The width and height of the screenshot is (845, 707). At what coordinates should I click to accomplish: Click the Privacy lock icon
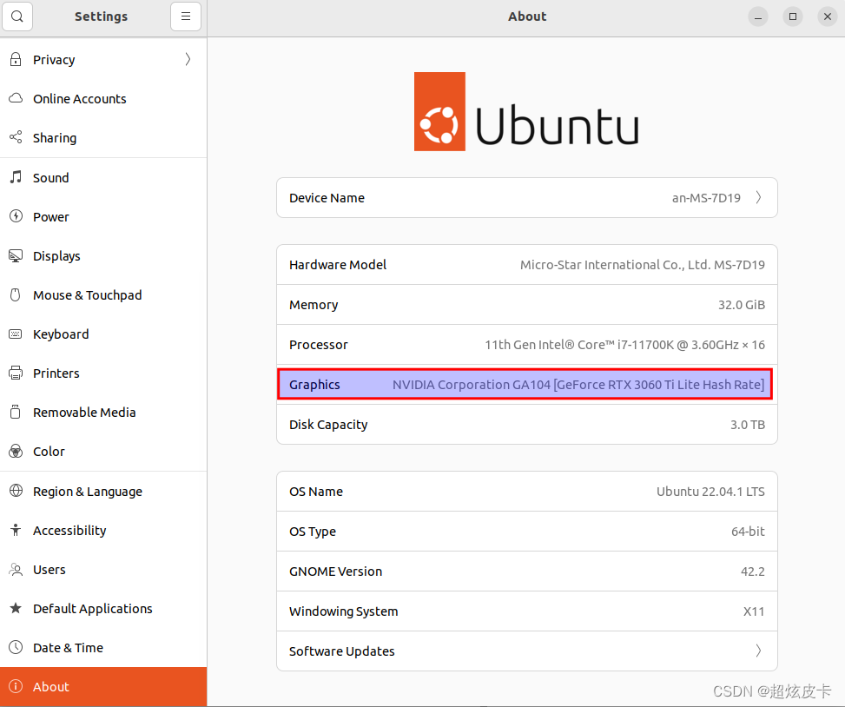(x=16, y=60)
